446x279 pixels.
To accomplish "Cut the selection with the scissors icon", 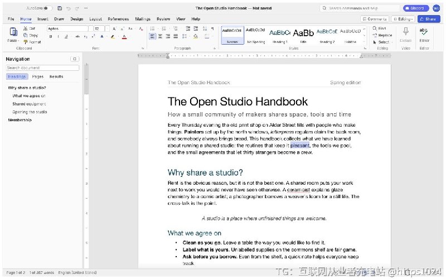I will [25, 28].
